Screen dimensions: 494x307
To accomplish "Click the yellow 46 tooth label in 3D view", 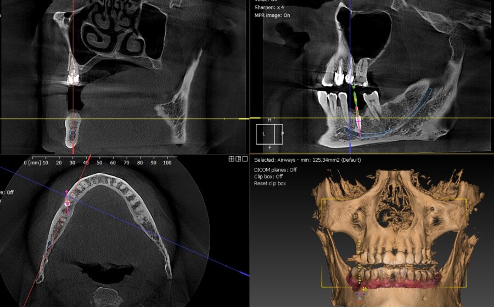I will (x=364, y=289).
